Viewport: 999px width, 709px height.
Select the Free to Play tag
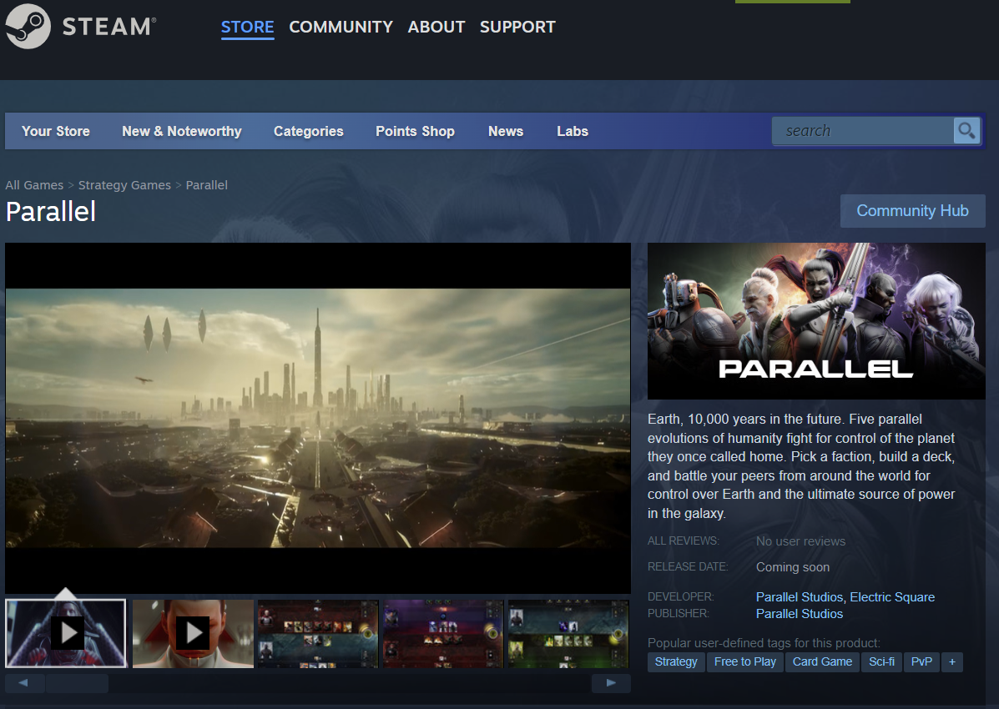(744, 661)
